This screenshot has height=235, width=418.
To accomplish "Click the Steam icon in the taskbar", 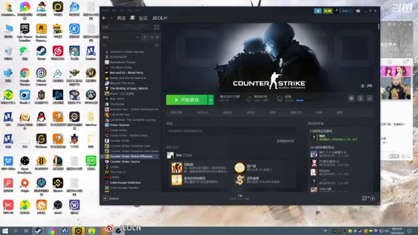I will tap(39, 231).
